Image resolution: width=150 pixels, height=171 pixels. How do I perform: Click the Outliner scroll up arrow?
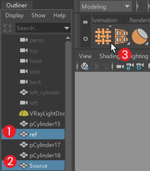click(x=68, y=38)
